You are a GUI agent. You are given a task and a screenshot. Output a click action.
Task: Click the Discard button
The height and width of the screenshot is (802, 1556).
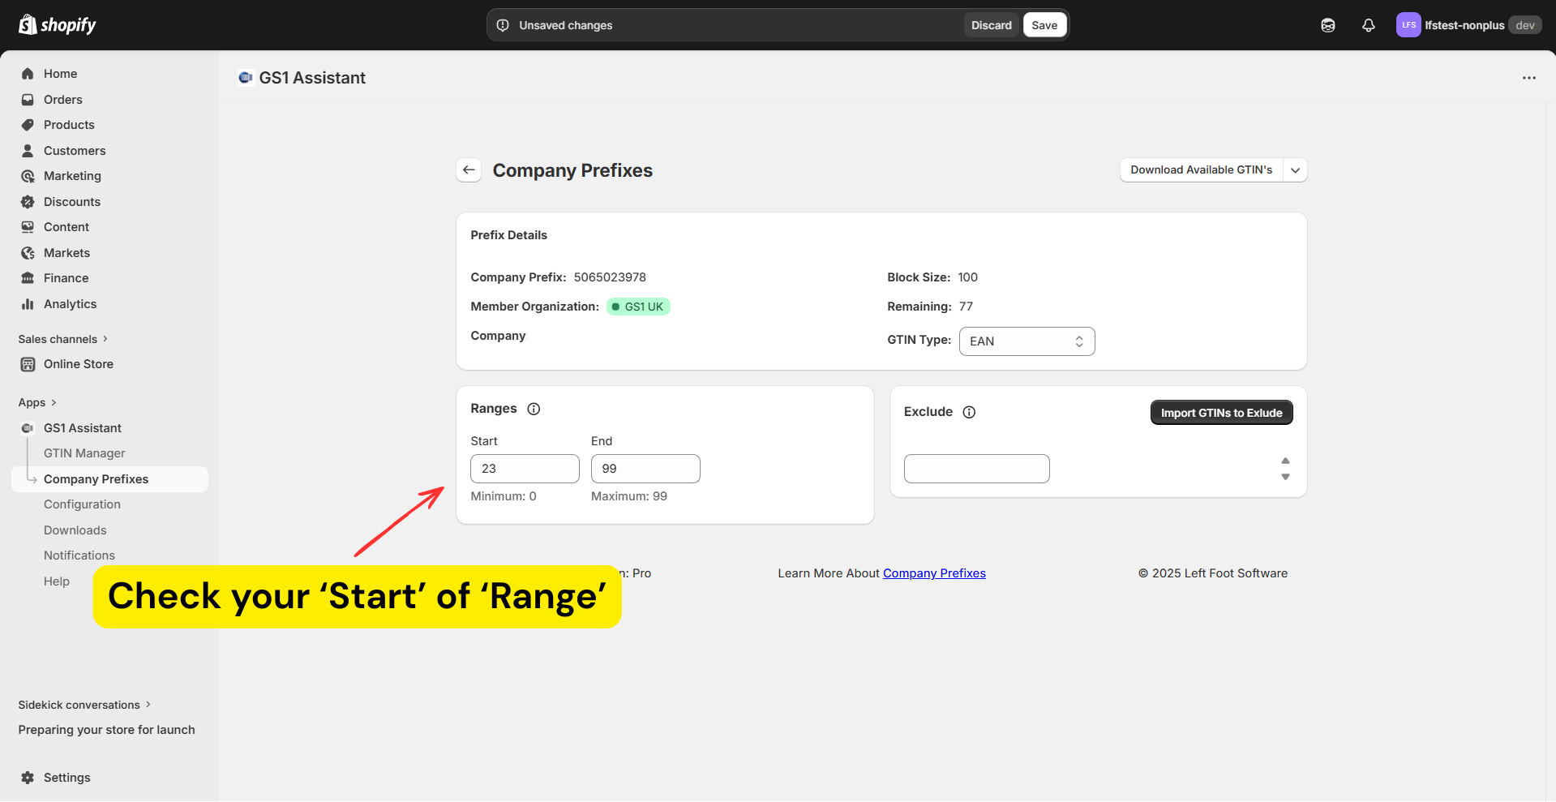tap(992, 25)
